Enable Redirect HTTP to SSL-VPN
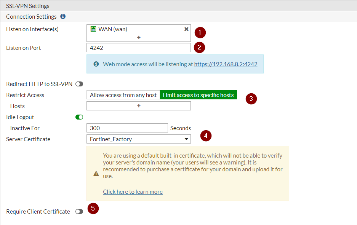Viewport: 357px width, 225px height. 79,84
